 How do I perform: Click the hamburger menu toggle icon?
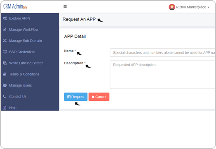(x=65, y=7)
